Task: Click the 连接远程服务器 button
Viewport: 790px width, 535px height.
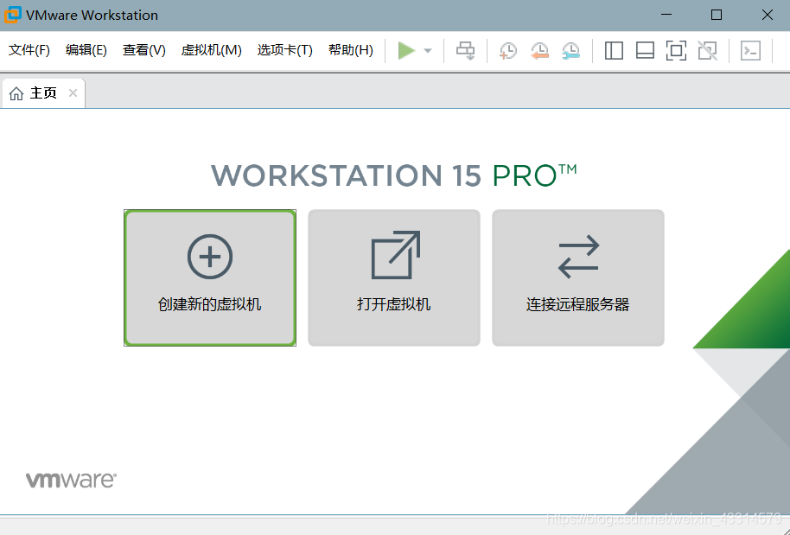Action: tap(578, 277)
